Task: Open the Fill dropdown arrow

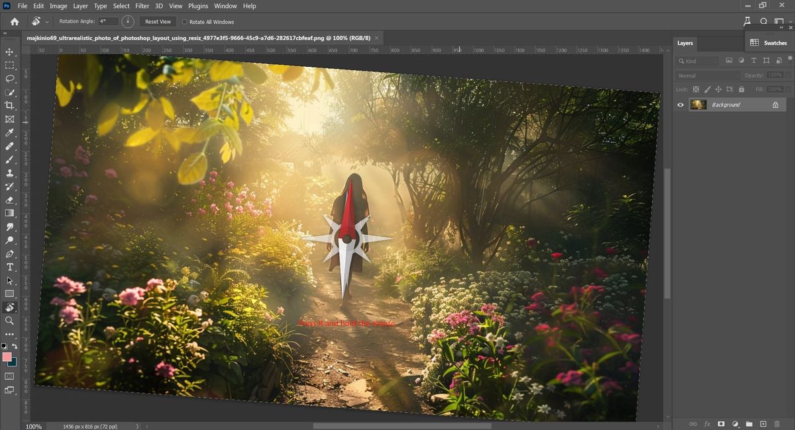Action: click(788, 89)
